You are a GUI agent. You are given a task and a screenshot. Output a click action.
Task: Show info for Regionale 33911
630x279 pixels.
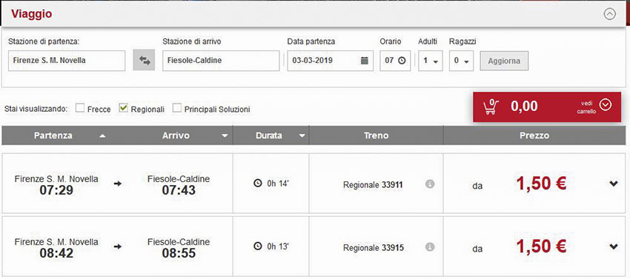coord(430,184)
